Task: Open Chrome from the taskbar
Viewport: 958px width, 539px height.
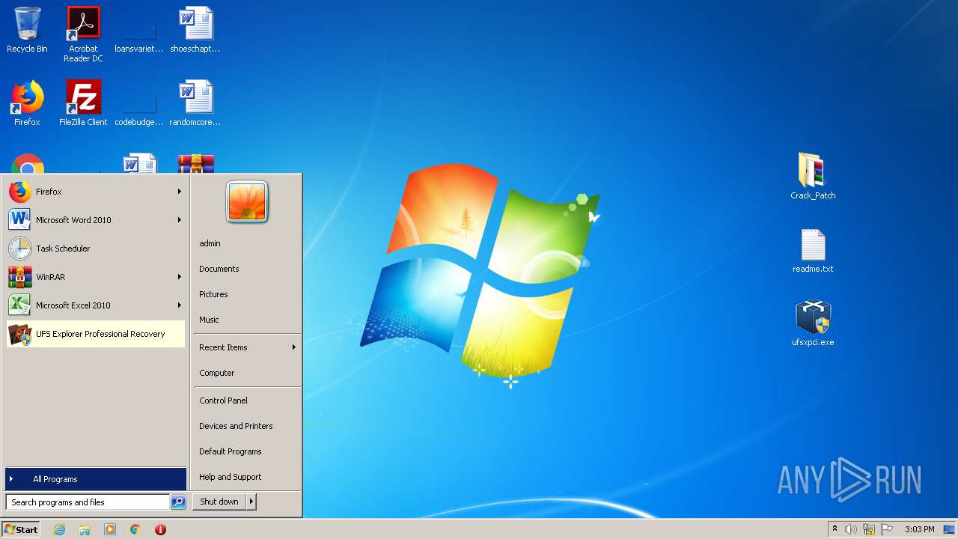Action: [x=135, y=529]
